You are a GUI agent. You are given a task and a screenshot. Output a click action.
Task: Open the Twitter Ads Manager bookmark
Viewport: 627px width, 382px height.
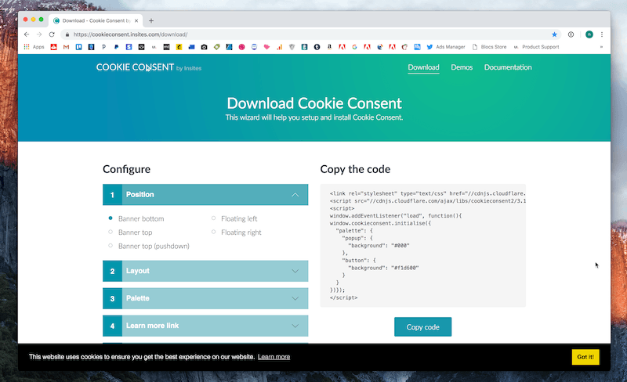tap(446, 47)
